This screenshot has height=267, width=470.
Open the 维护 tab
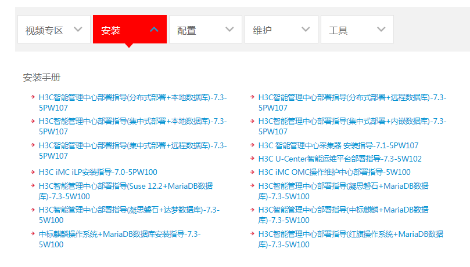(281, 30)
